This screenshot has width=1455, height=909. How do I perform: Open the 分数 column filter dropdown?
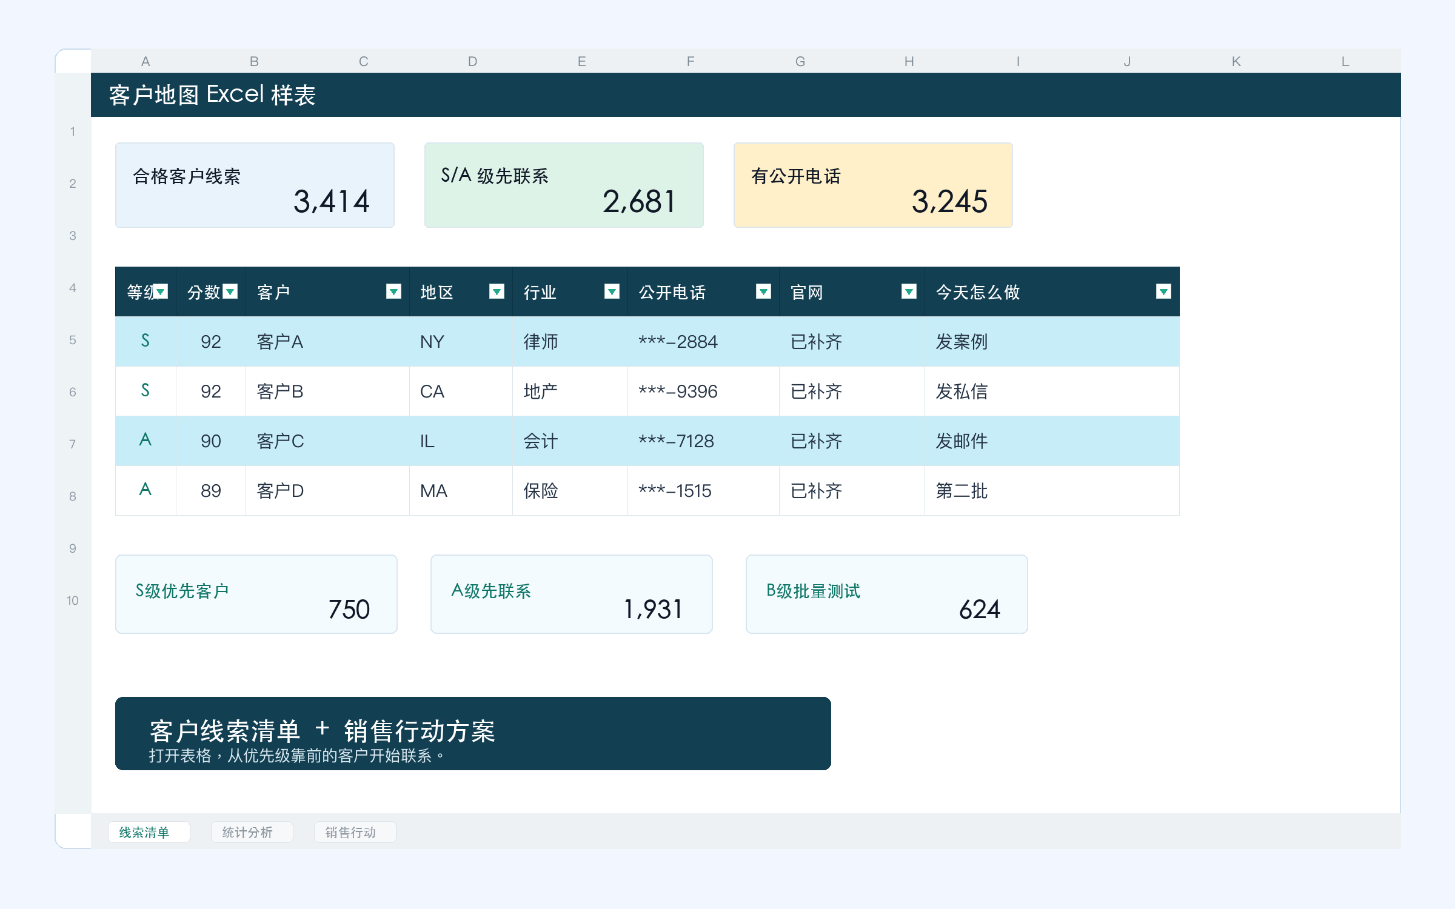tap(230, 292)
